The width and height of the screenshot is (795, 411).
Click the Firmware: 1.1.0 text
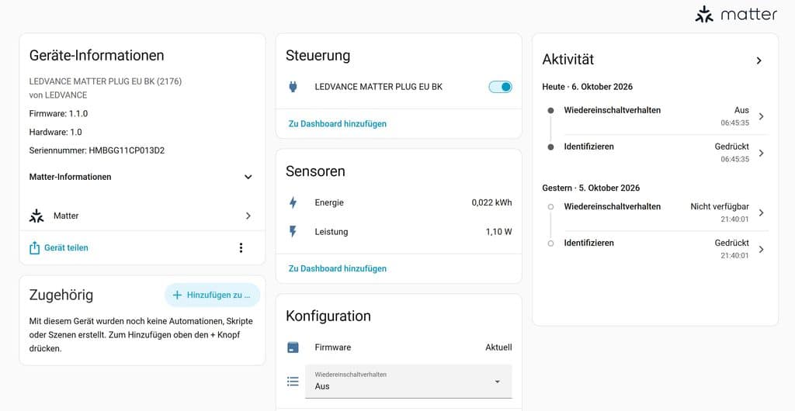tap(58, 113)
